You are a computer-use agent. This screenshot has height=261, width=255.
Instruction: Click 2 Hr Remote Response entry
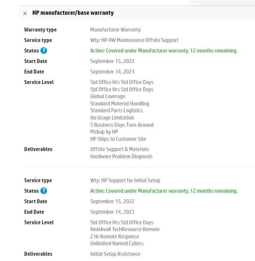point(115,236)
